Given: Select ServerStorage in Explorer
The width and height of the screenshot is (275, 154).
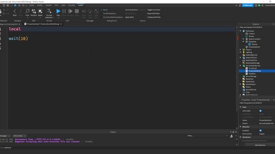Looking at the screenshot, I should [x=251, y=76].
